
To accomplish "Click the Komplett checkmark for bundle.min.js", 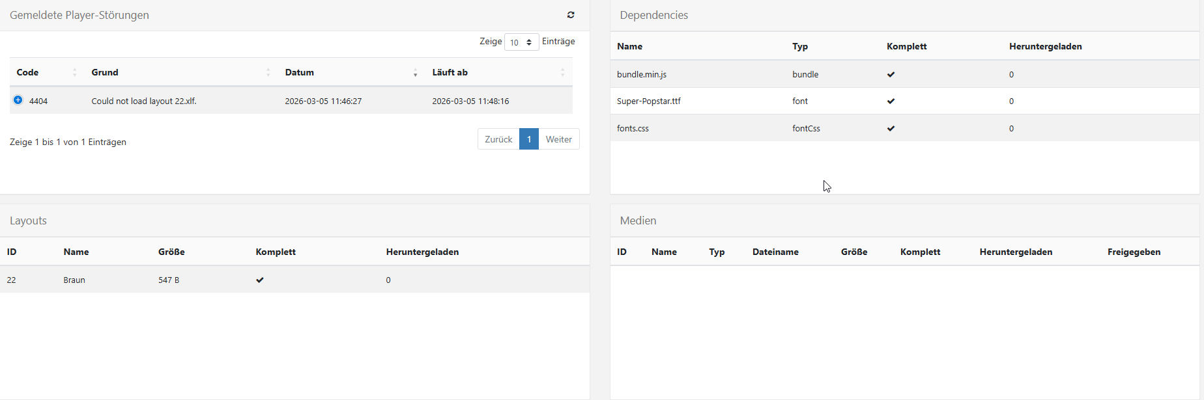I will coord(891,75).
